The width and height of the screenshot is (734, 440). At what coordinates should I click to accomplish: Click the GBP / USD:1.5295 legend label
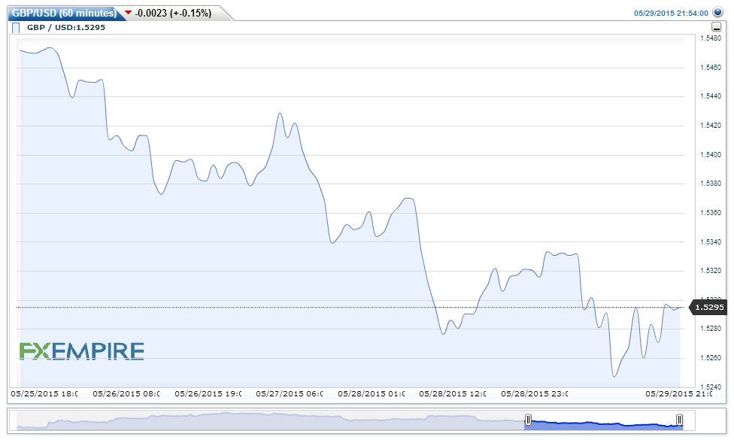click(66, 28)
